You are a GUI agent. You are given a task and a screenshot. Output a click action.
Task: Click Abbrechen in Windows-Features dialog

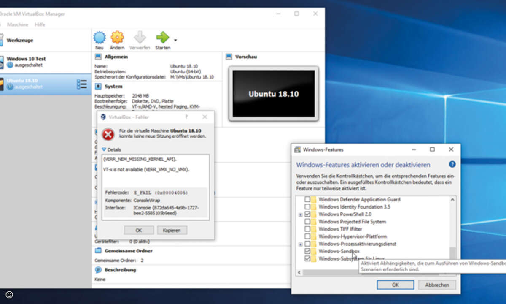point(437,285)
